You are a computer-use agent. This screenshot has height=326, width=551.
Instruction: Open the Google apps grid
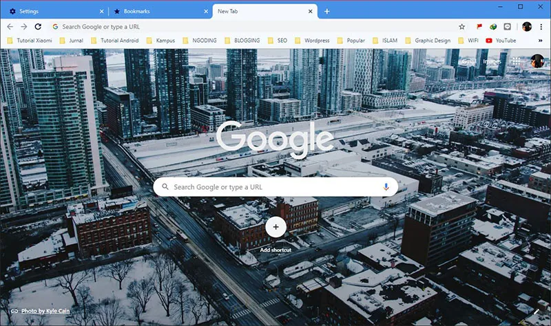coord(516,61)
